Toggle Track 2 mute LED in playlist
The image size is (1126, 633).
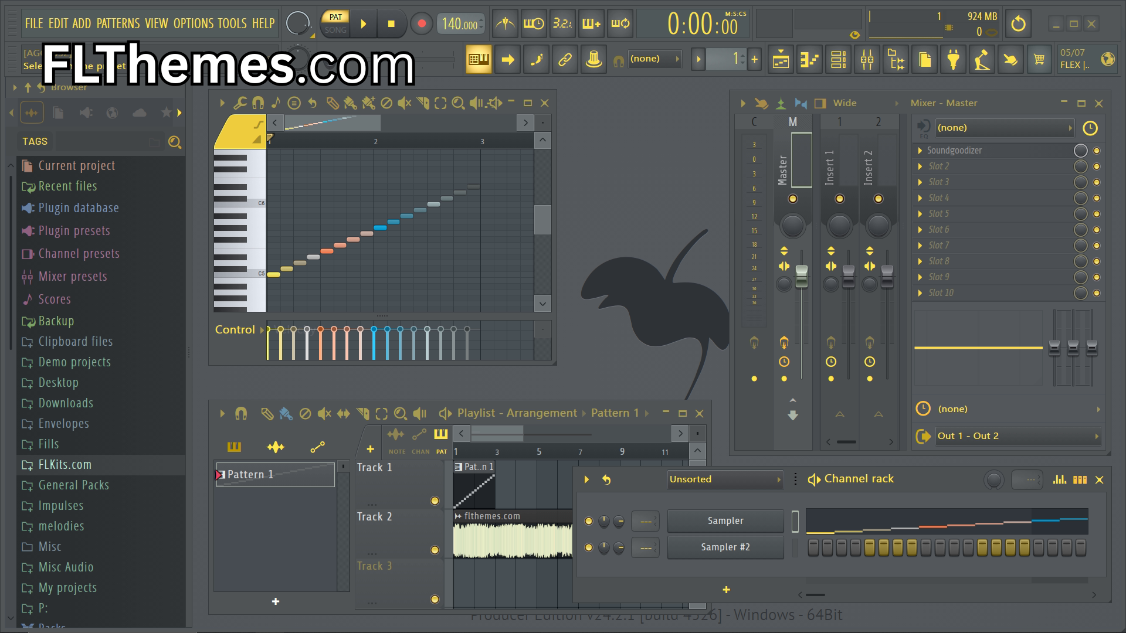coord(435,550)
